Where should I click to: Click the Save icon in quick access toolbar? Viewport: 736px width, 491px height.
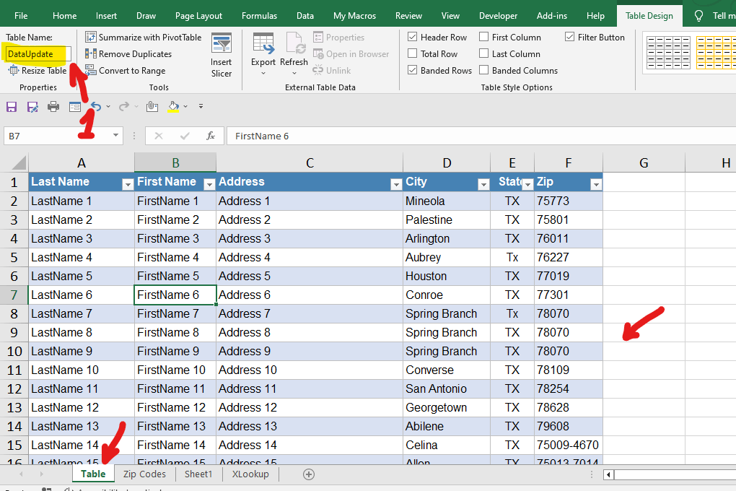tap(12, 107)
